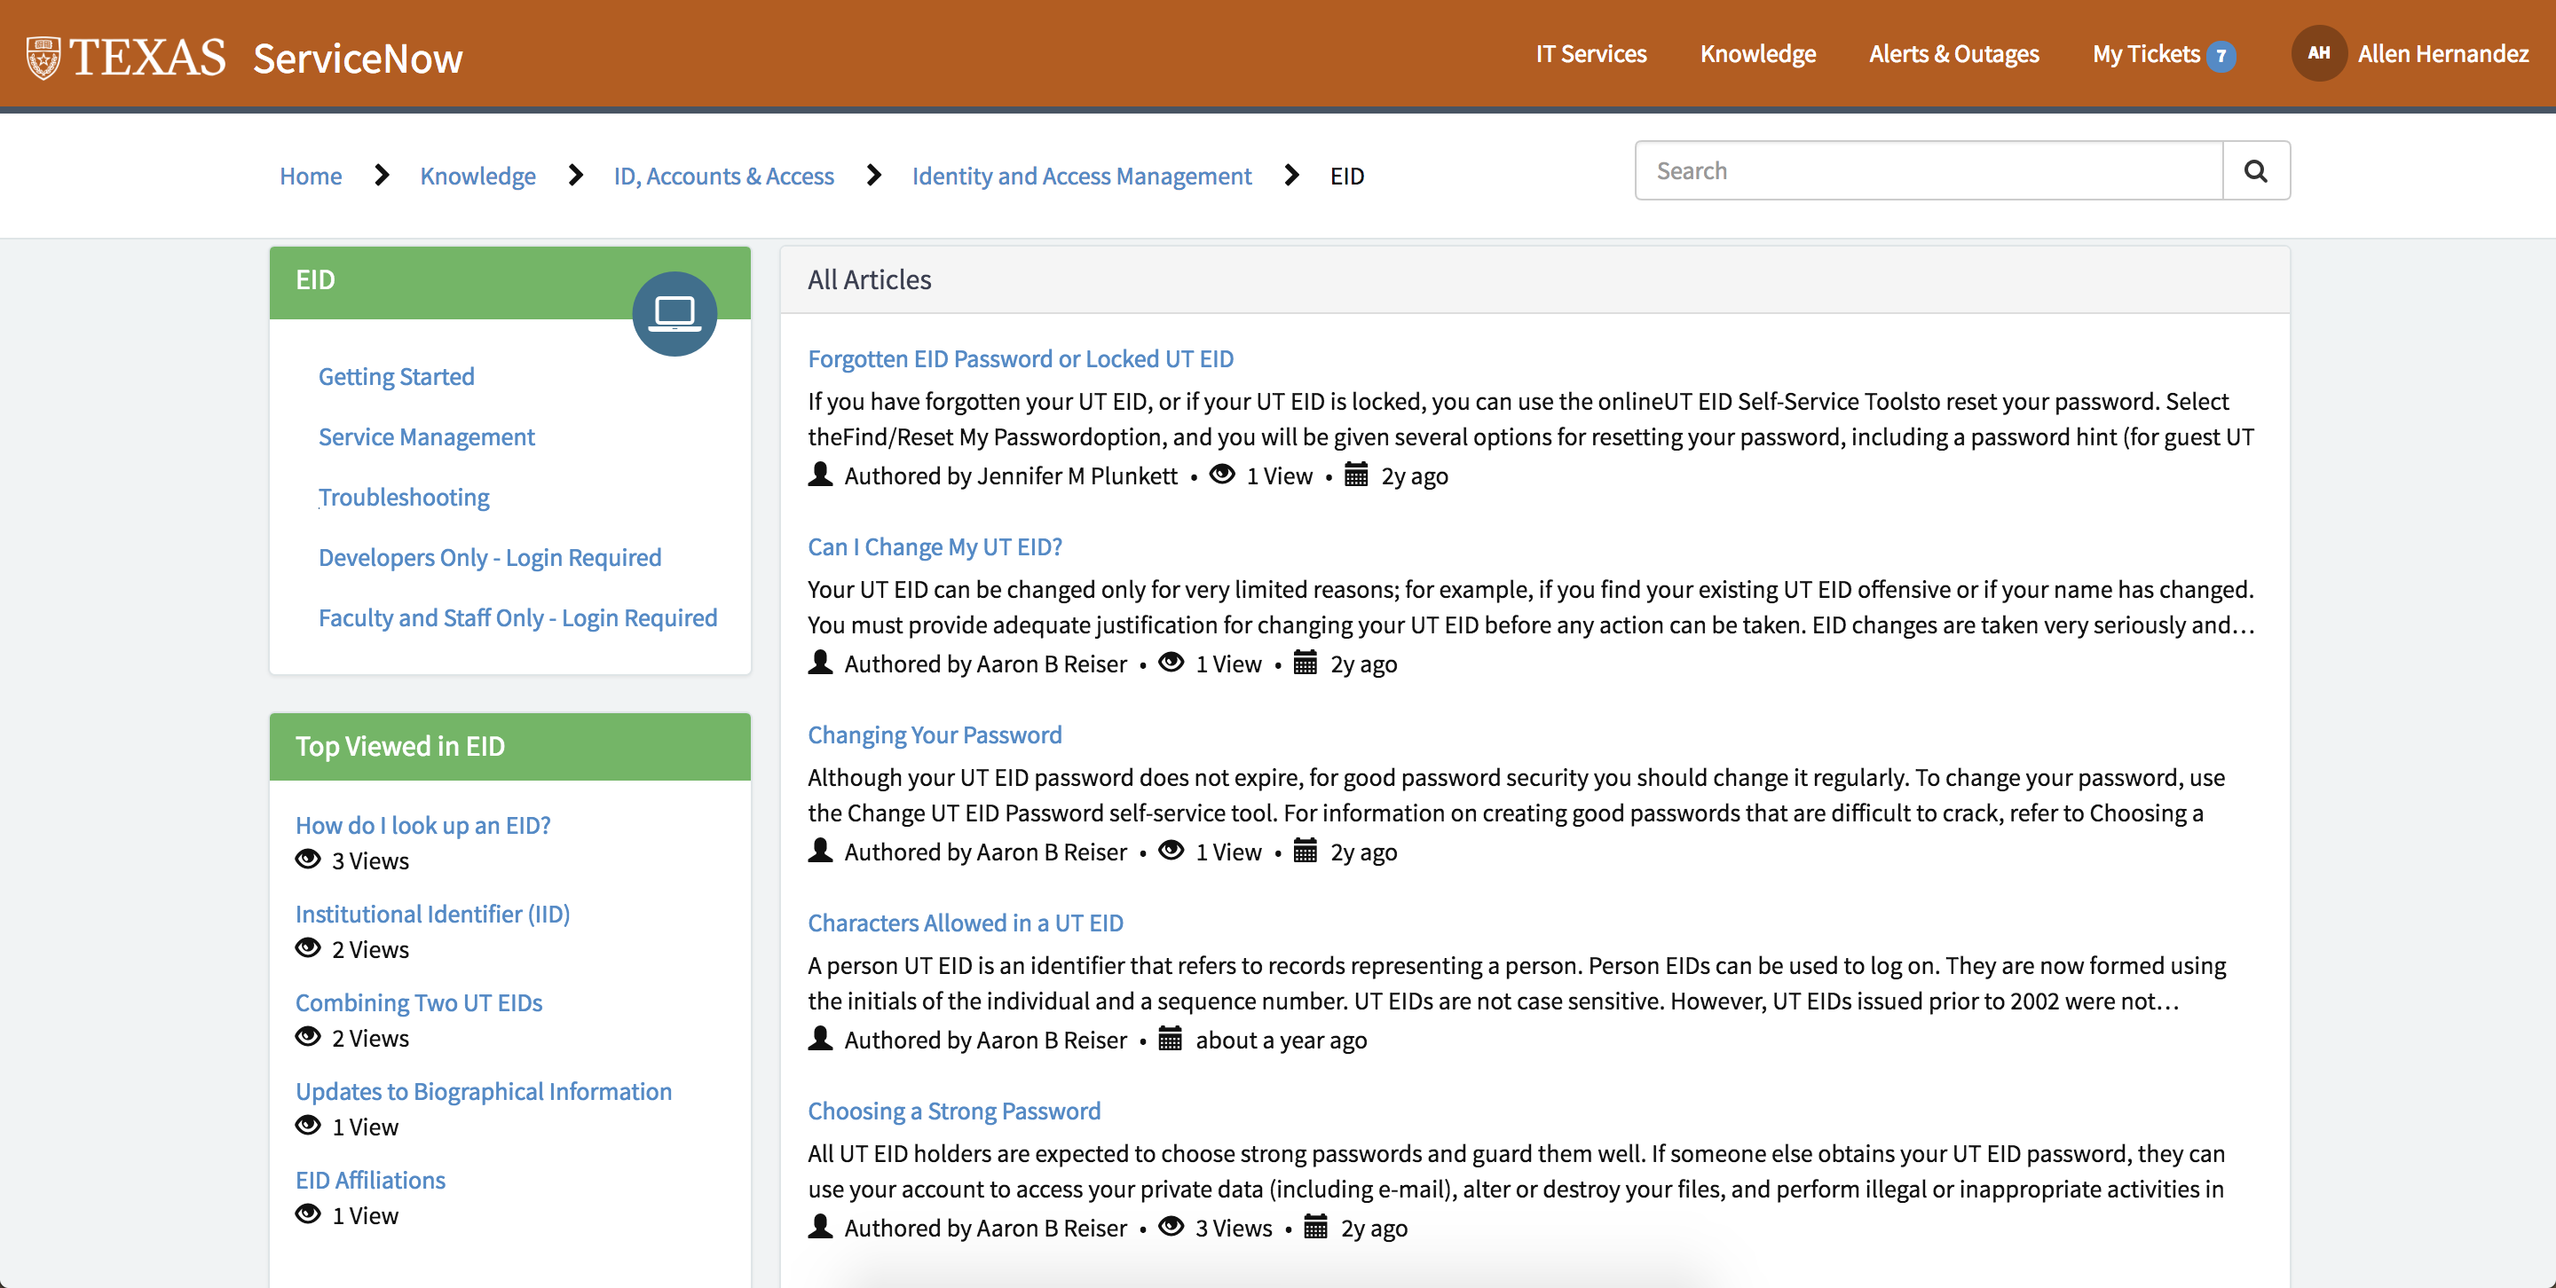
Task: Click calendar icon for Characters Allowed article
Action: click(1170, 1038)
